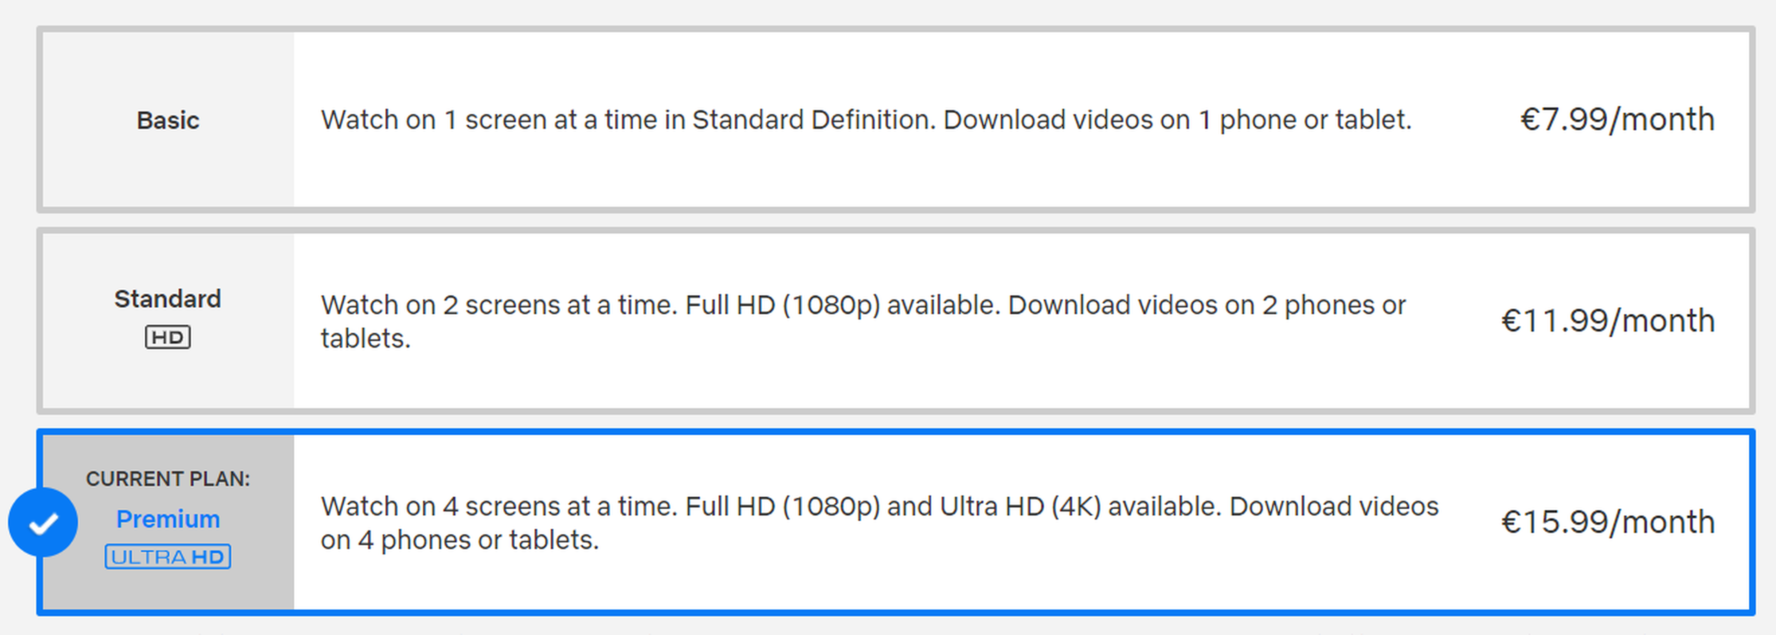Click the HD badge under Standard
The width and height of the screenshot is (1776, 635).
pos(167,337)
